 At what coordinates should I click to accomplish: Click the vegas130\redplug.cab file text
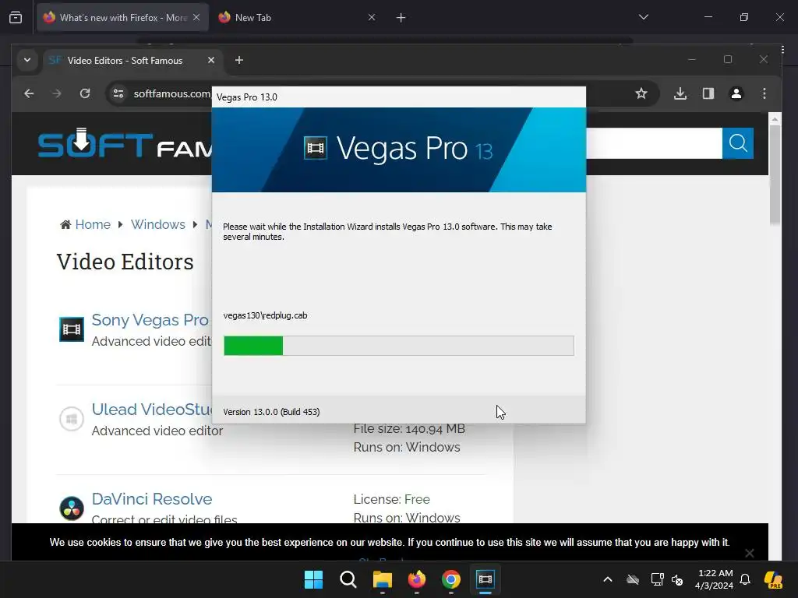(265, 315)
